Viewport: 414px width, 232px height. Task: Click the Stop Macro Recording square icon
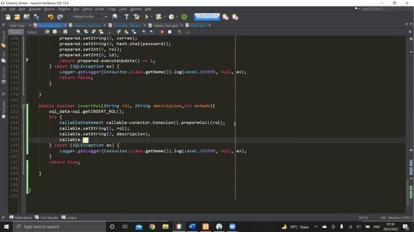pyautogui.click(x=169, y=32)
